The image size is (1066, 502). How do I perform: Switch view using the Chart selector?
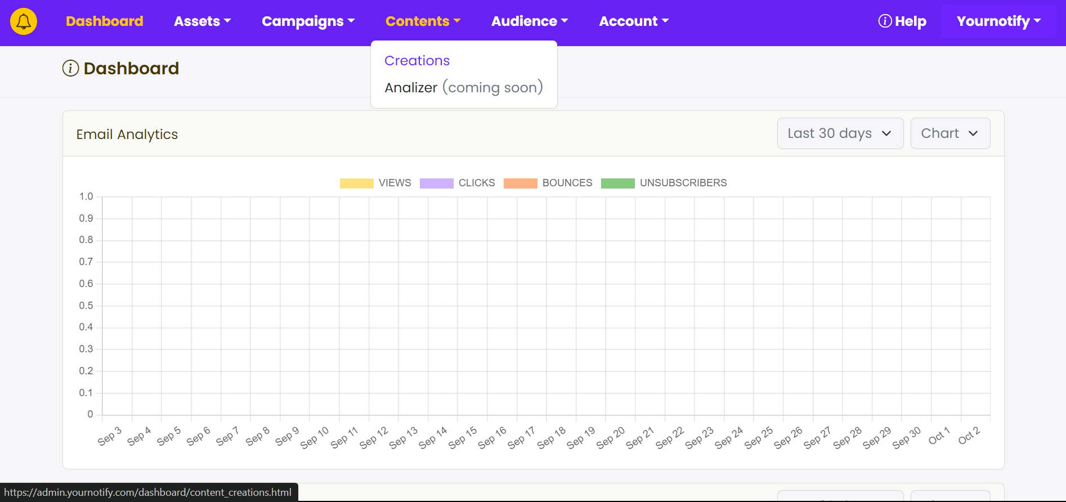click(950, 133)
